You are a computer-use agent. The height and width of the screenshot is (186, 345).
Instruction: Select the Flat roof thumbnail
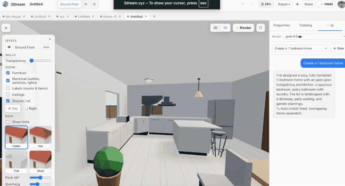17,162
